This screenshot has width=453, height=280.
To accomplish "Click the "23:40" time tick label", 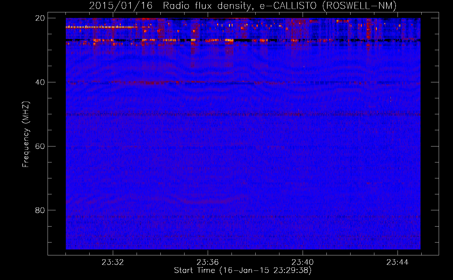I will point(302,262).
